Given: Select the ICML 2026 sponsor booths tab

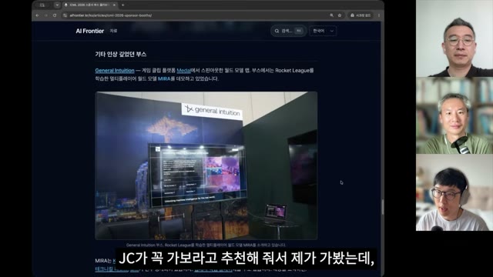Looking at the screenshot, I should coord(89,5).
